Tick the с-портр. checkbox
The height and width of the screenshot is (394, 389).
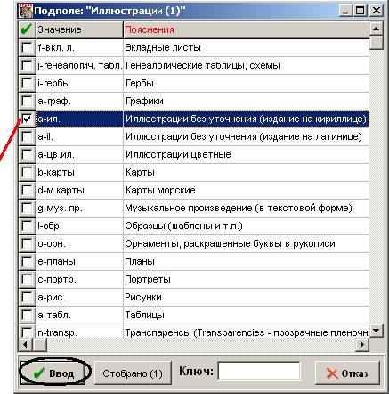point(27,279)
